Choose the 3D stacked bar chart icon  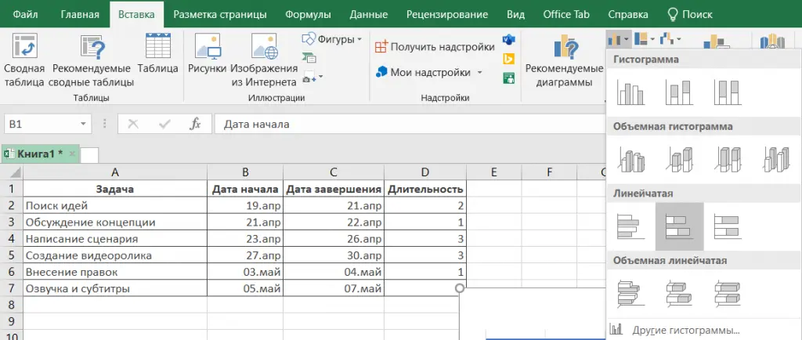(x=679, y=293)
